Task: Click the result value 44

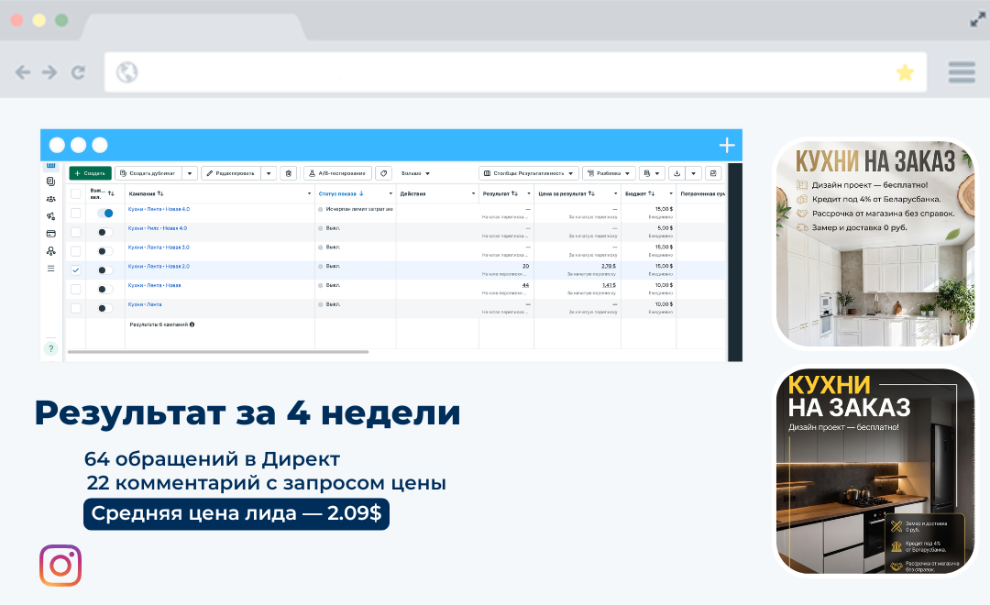Action: click(x=525, y=285)
